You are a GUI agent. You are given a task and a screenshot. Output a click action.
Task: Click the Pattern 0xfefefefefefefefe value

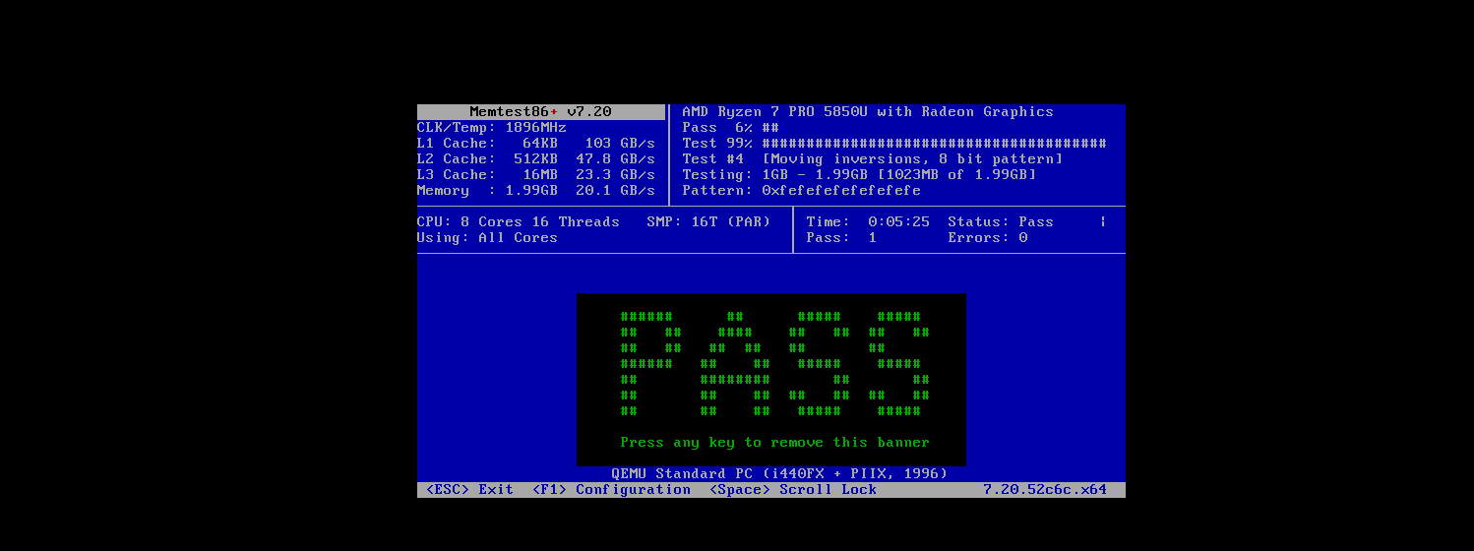point(801,191)
